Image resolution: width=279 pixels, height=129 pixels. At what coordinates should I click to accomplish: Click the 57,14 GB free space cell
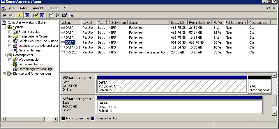[195, 33]
